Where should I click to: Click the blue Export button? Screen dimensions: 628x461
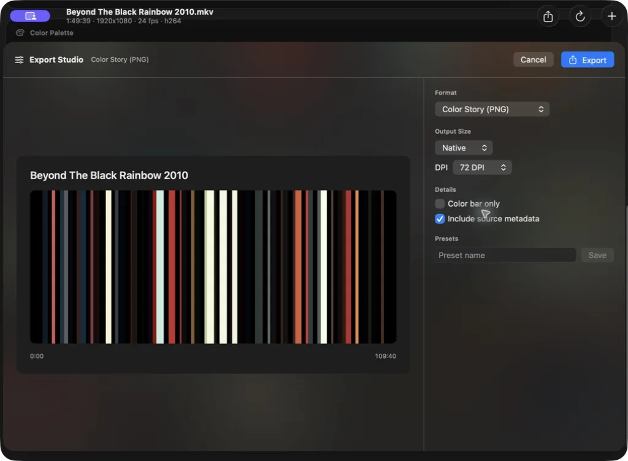tap(587, 59)
